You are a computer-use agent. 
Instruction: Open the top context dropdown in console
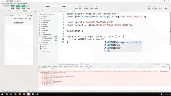coord(47,69)
